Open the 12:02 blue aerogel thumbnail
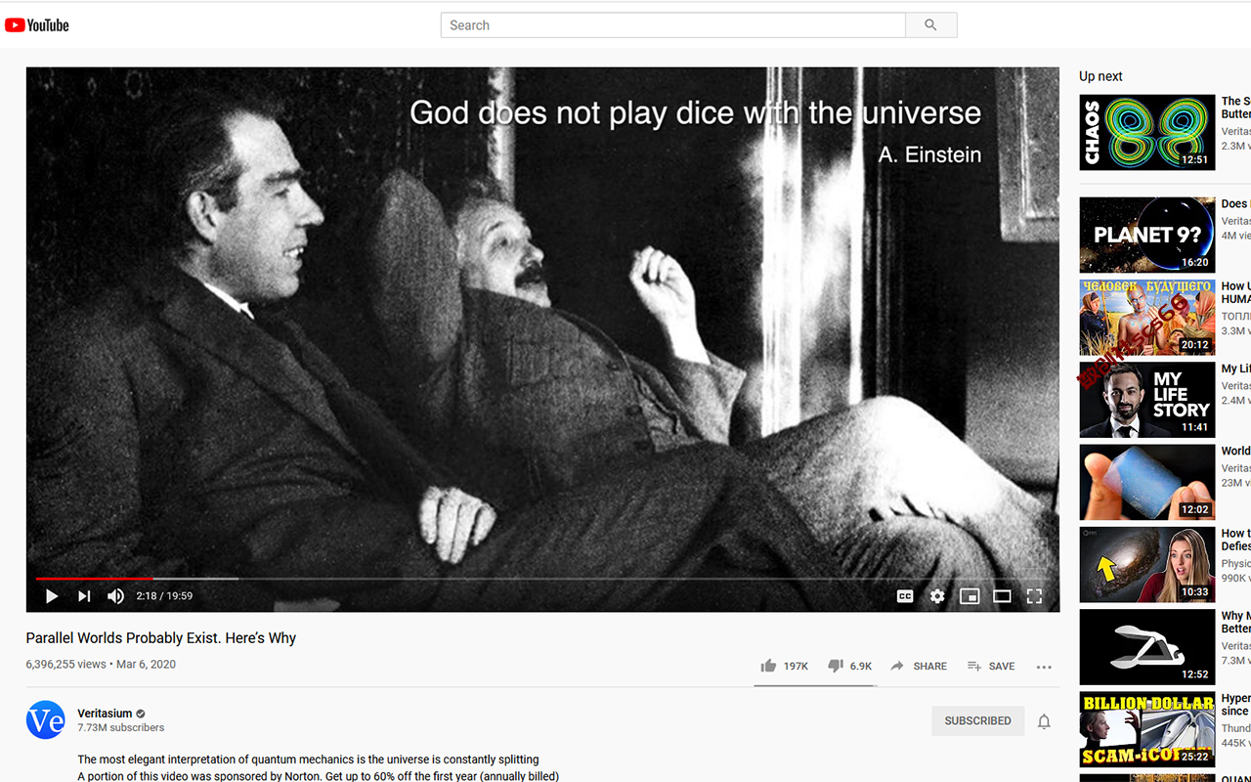The height and width of the screenshot is (782, 1251). (x=1147, y=482)
